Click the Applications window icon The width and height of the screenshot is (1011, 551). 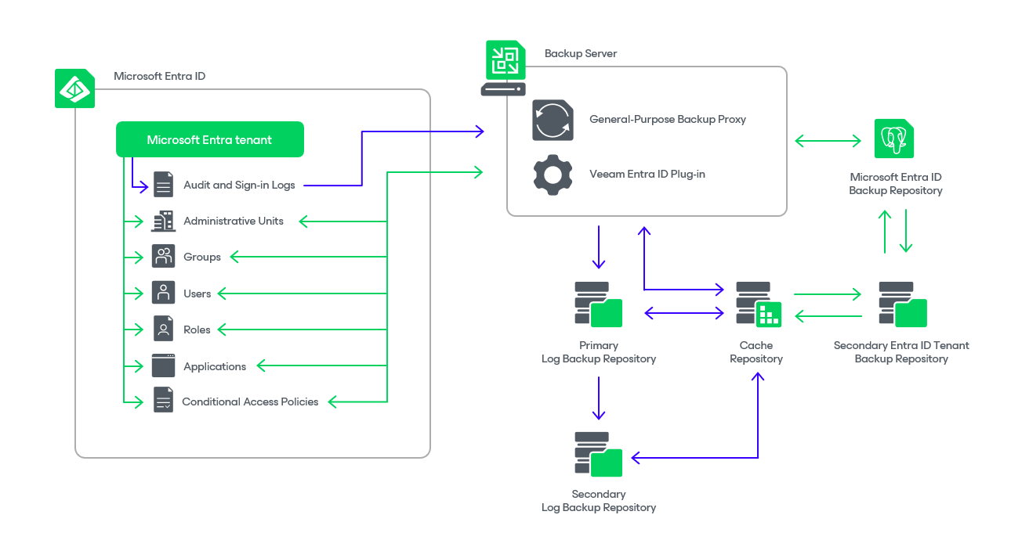click(x=163, y=366)
